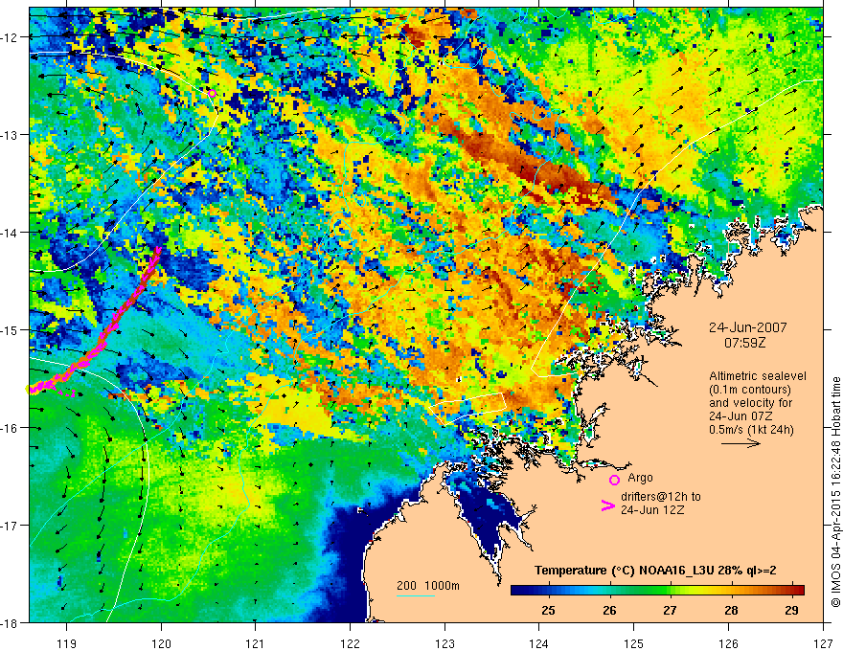
Task: Click the cyan 200m depth contour legend line
Action: click(415, 595)
